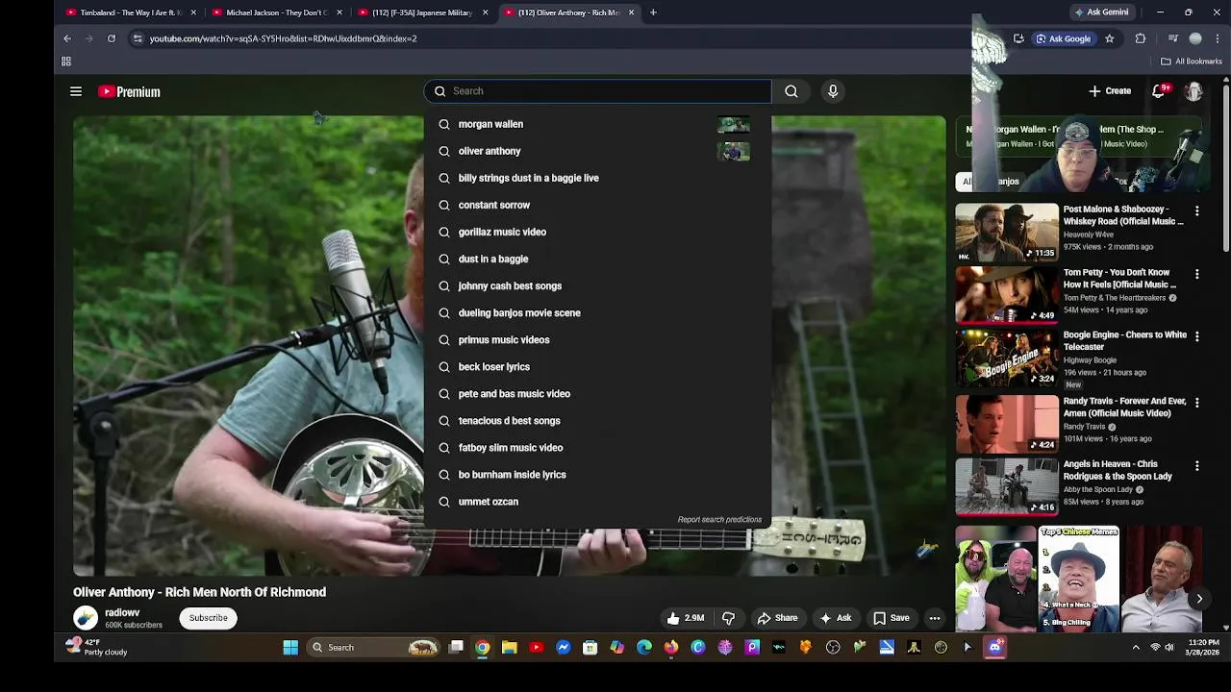1231x692 pixels.
Task: Click the magnifier search button
Action: point(791,91)
